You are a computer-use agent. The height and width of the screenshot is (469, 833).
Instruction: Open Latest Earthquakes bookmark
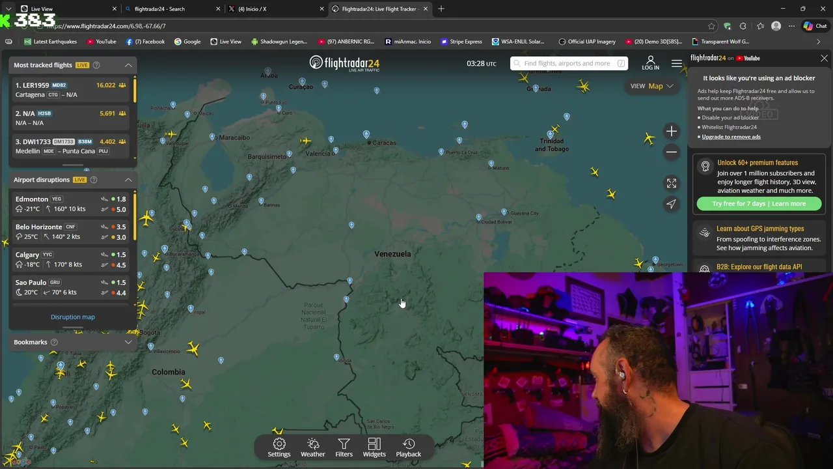[51, 42]
